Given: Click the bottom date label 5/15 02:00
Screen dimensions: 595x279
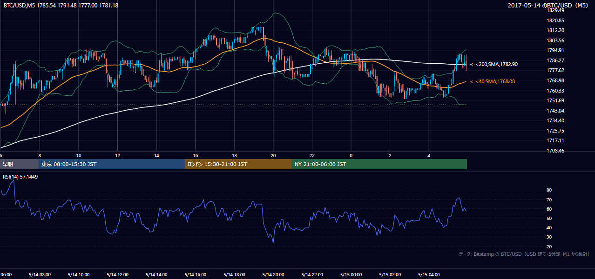Looking at the screenshot, I should pos(390,275).
